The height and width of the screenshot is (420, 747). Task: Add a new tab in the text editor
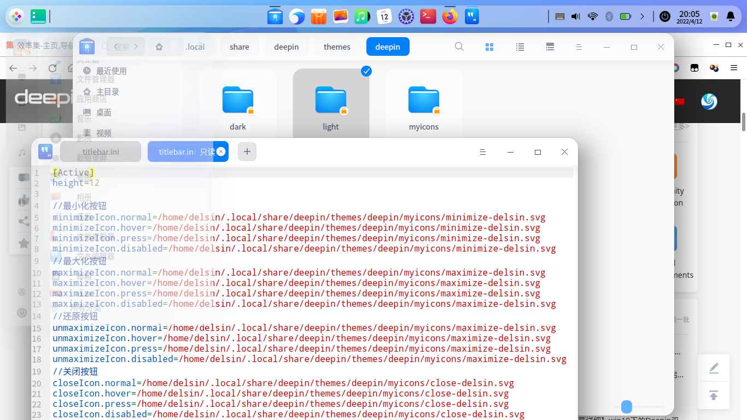247,151
